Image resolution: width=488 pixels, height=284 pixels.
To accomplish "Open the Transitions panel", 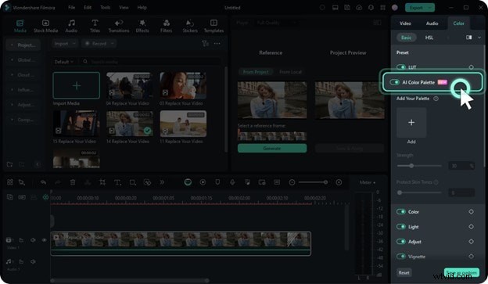I will click(119, 26).
